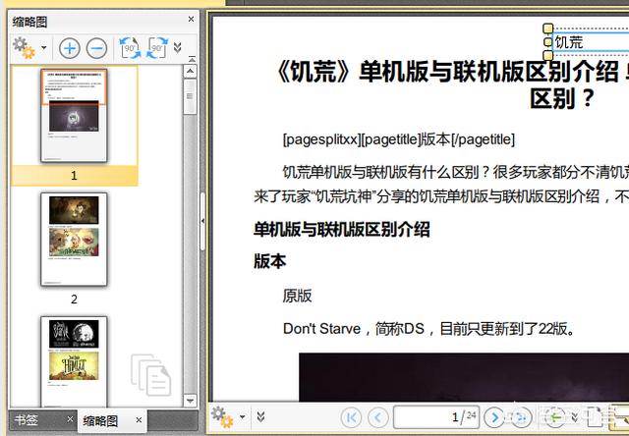Switch to the 书签 tab
This screenshot has height=436, width=629.
[27, 420]
